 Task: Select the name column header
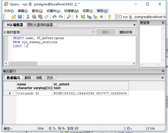34,86
